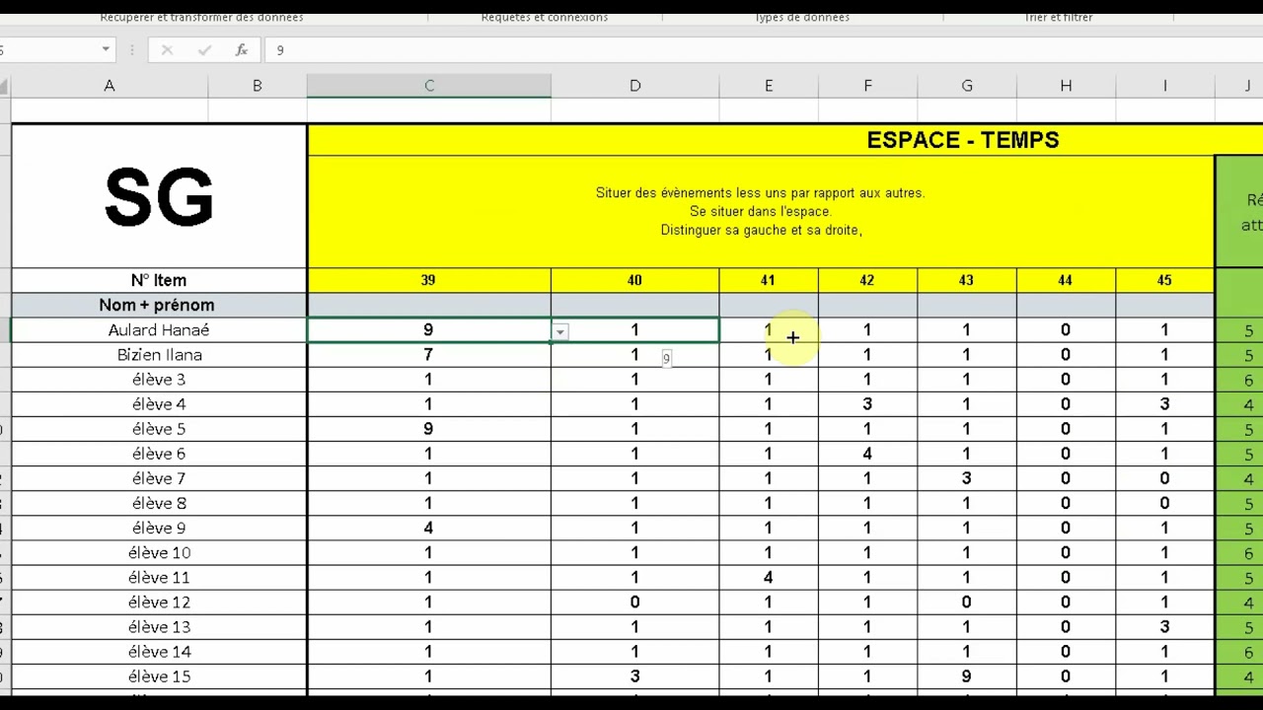This screenshot has width=1263, height=710.
Task: Expand the Name Box dropdown arrow
Action: pyautogui.click(x=106, y=49)
